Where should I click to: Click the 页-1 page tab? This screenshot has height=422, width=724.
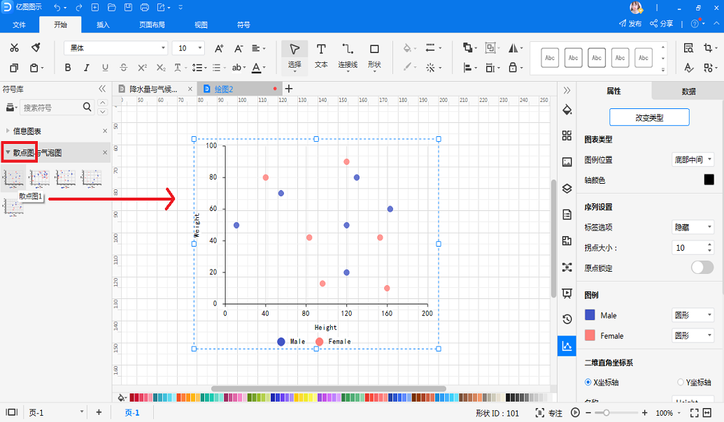pos(132,413)
